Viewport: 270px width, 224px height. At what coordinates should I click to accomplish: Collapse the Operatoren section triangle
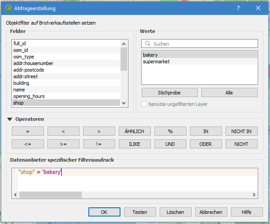tap(10, 119)
